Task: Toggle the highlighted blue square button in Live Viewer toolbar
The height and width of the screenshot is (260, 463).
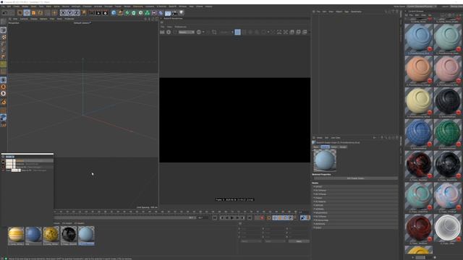Action: [x=237, y=32]
